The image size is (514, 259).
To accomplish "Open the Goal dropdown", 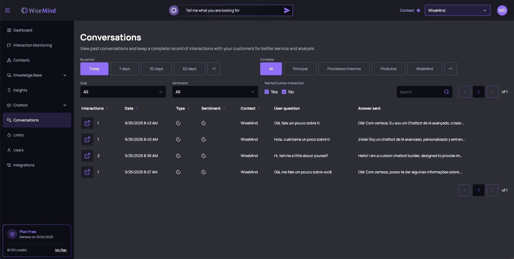I will pyautogui.click(x=123, y=92).
